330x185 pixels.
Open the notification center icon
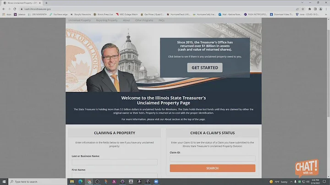(x=324, y=182)
